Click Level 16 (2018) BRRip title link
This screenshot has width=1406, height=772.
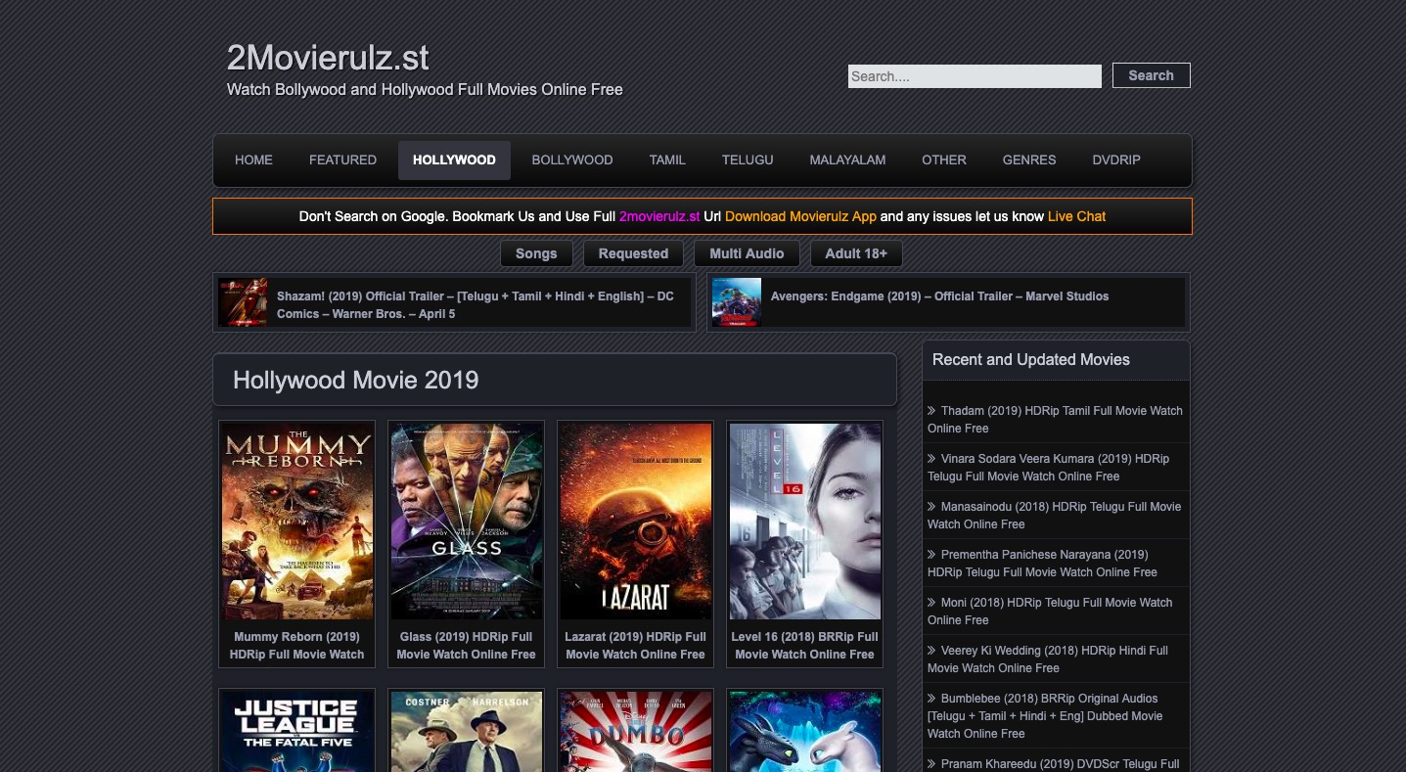[x=804, y=646]
